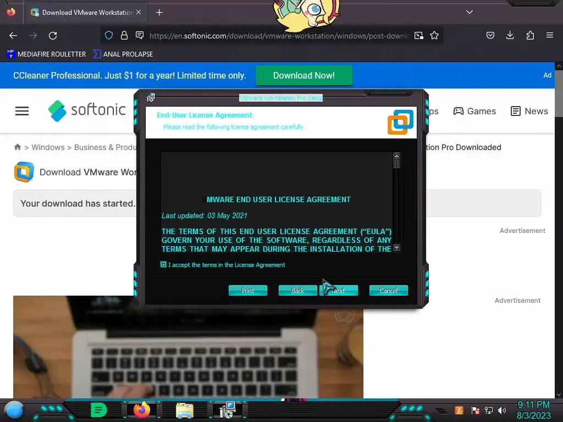Save page to Pocket

click(x=490, y=35)
